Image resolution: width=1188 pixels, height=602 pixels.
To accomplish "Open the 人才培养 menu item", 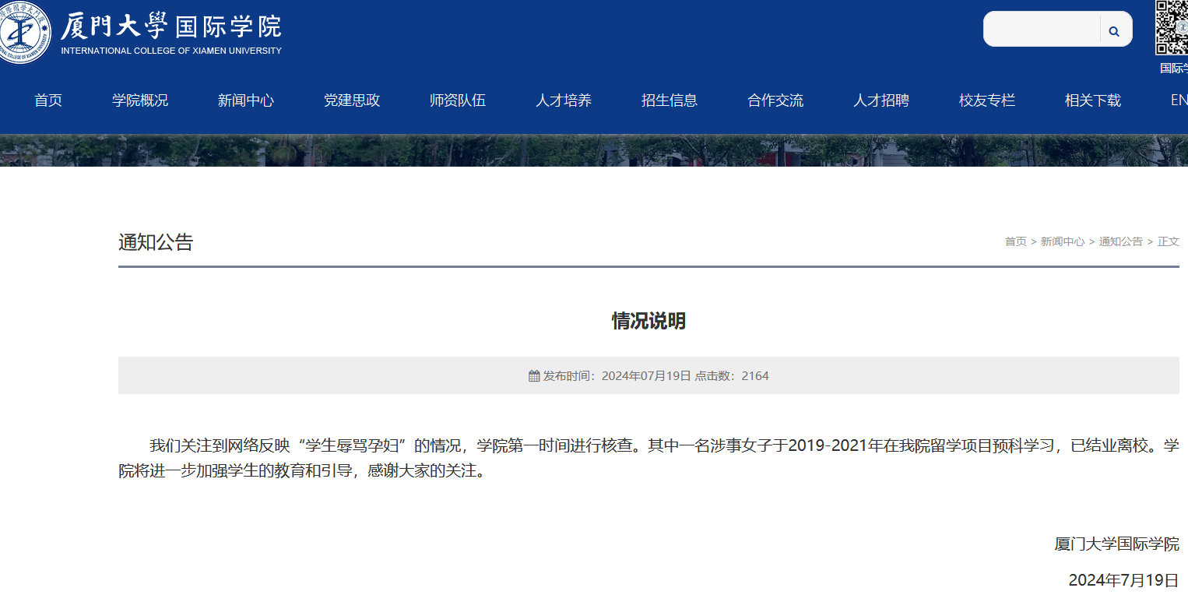I will coord(564,100).
